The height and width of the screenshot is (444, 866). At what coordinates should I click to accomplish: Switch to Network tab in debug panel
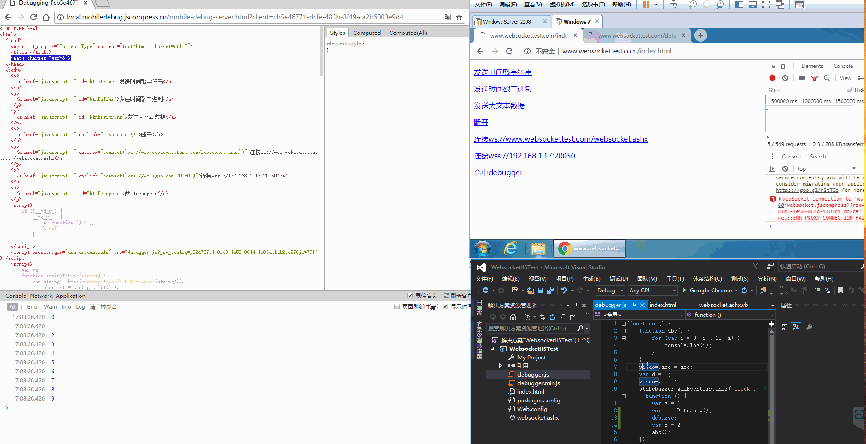click(x=41, y=296)
